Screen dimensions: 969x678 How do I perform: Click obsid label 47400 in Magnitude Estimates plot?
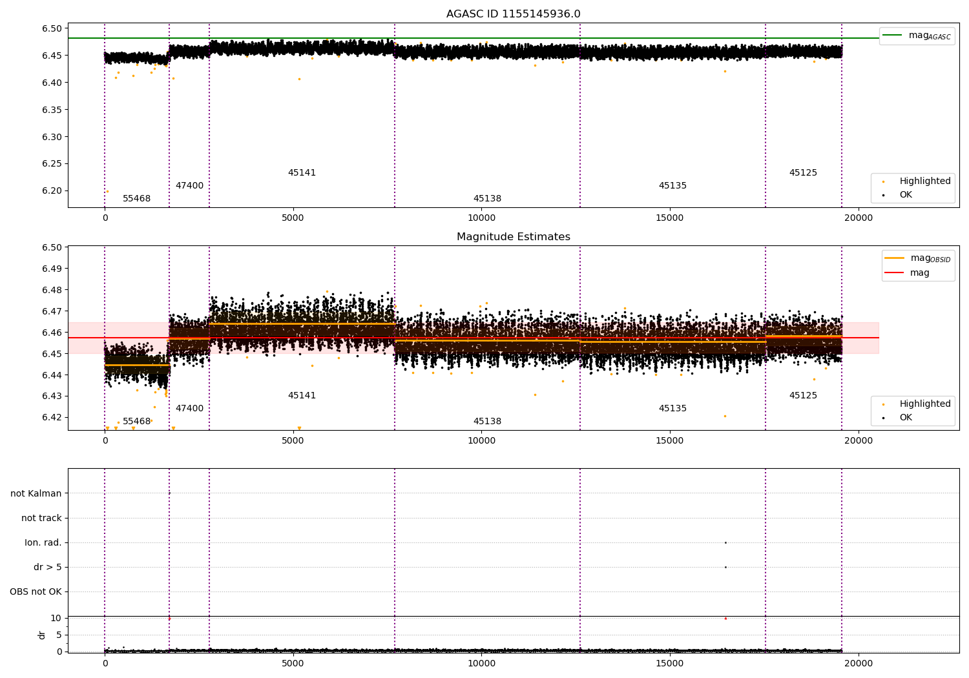(189, 409)
